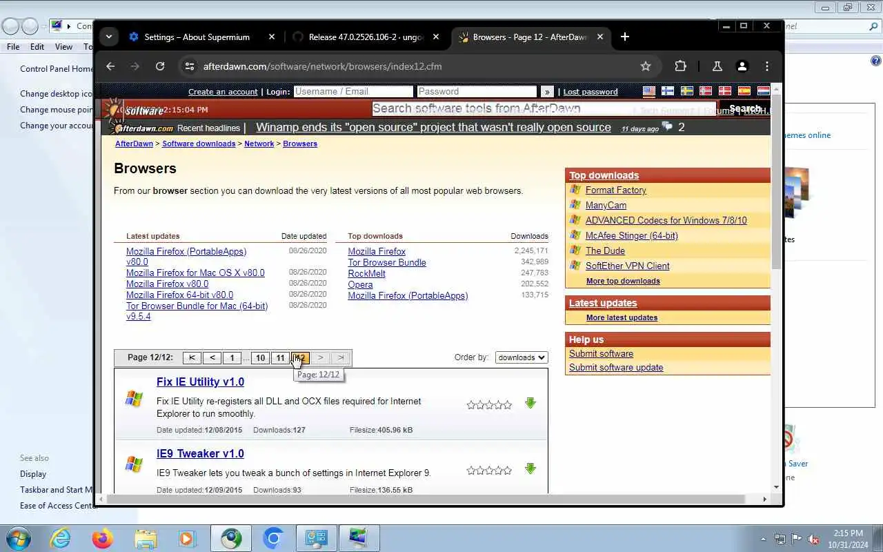Image resolution: width=883 pixels, height=552 pixels.
Task: Open the Chromium taskbar icon
Action: [x=274, y=538]
